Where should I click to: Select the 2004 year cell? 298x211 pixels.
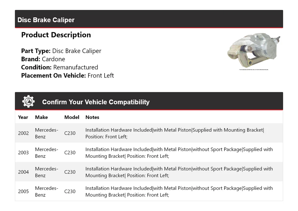click(x=23, y=172)
